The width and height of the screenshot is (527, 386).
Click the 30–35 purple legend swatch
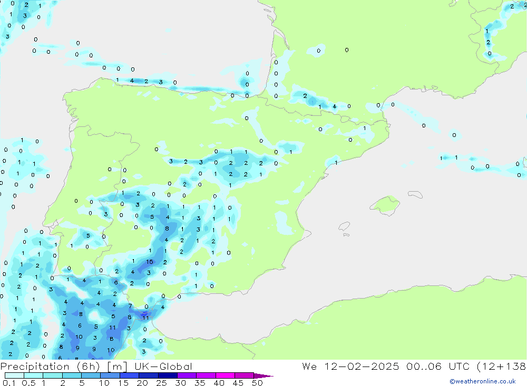(187, 375)
